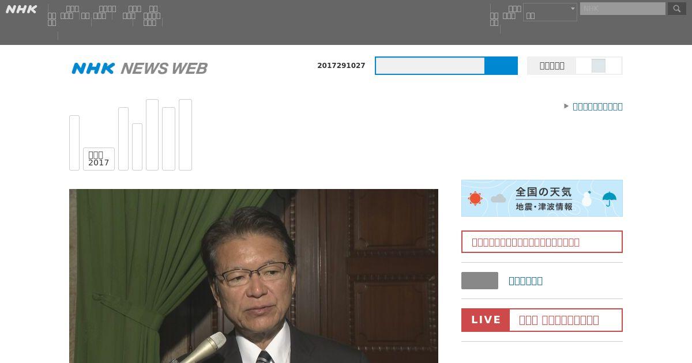
Task: Select the tallest rightmost category tab
Action: coord(185,135)
